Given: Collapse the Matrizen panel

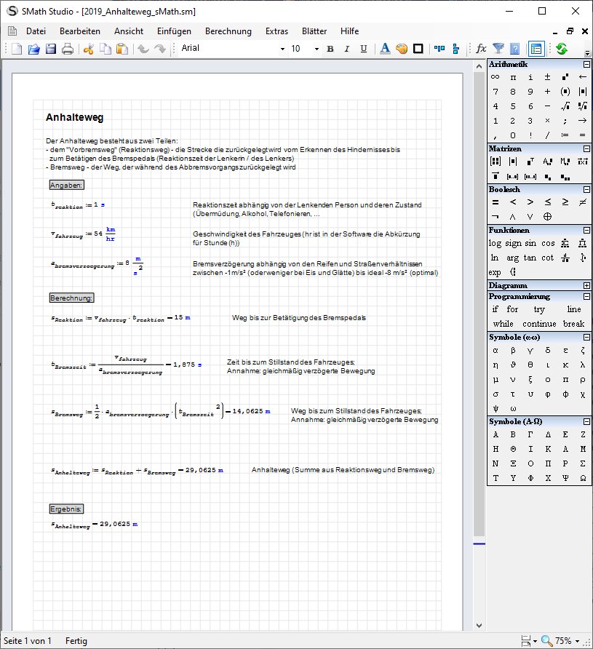Looking at the screenshot, I should (586, 148).
